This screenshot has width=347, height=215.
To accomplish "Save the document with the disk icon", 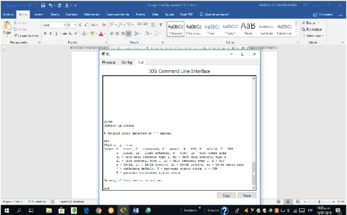I will pos(43,5).
